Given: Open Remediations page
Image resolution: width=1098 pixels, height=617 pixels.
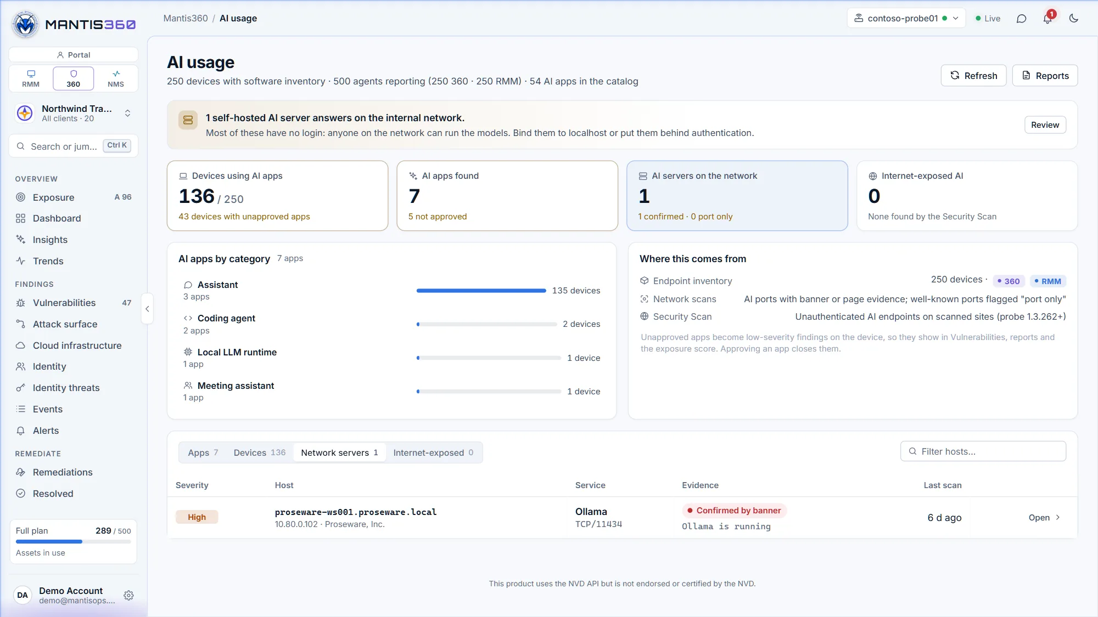Looking at the screenshot, I should point(74,472).
